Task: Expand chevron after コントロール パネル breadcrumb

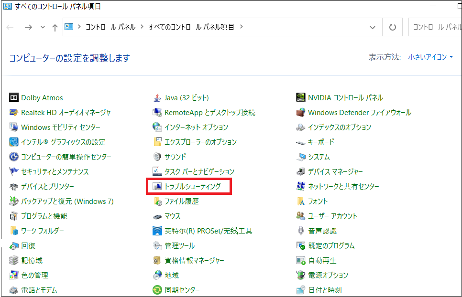Action: click(x=142, y=27)
